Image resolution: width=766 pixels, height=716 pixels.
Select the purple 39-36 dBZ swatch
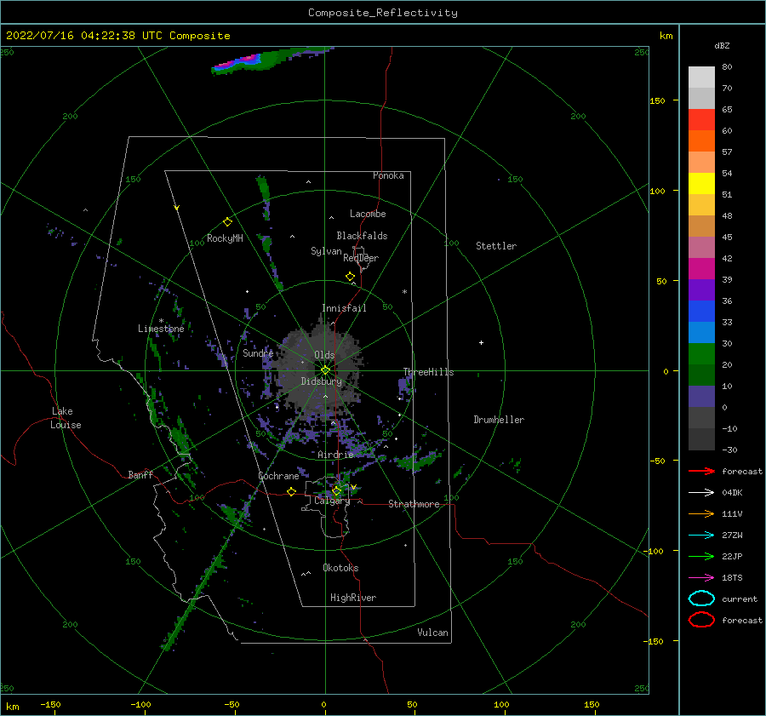coord(701,290)
